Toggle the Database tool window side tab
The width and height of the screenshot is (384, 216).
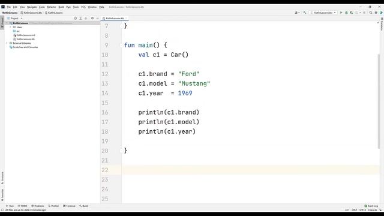(x=382, y=24)
